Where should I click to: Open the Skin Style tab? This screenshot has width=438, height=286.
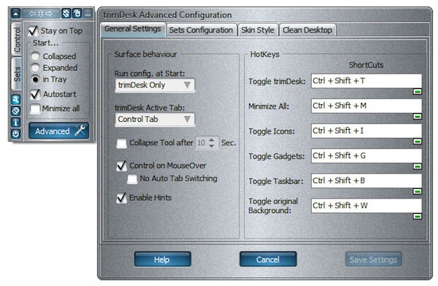click(258, 30)
